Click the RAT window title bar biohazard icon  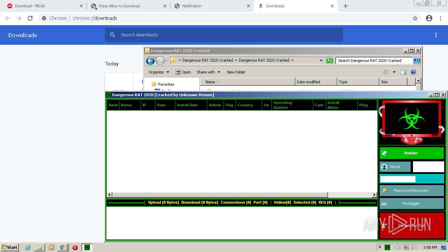pos(109,95)
